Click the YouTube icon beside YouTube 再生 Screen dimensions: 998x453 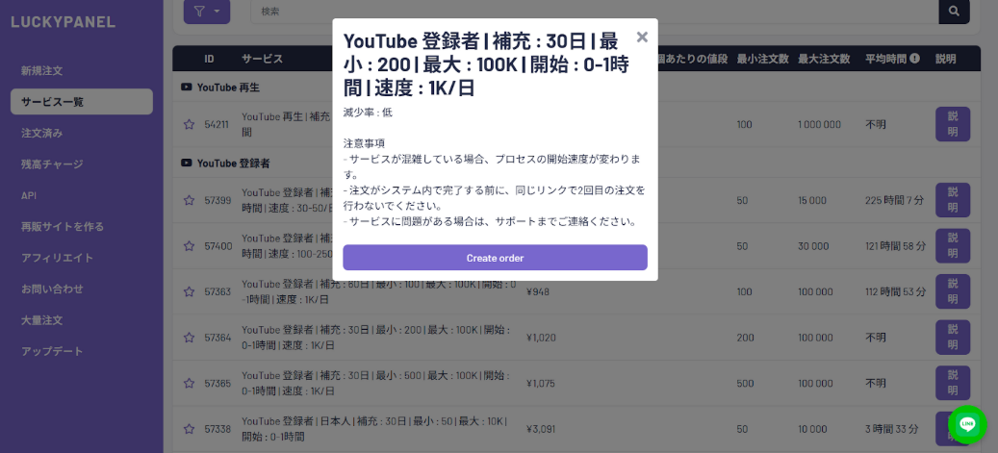coord(187,88)
